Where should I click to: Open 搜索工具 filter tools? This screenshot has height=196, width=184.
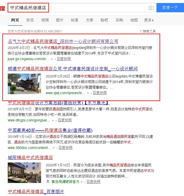point(148,31)
